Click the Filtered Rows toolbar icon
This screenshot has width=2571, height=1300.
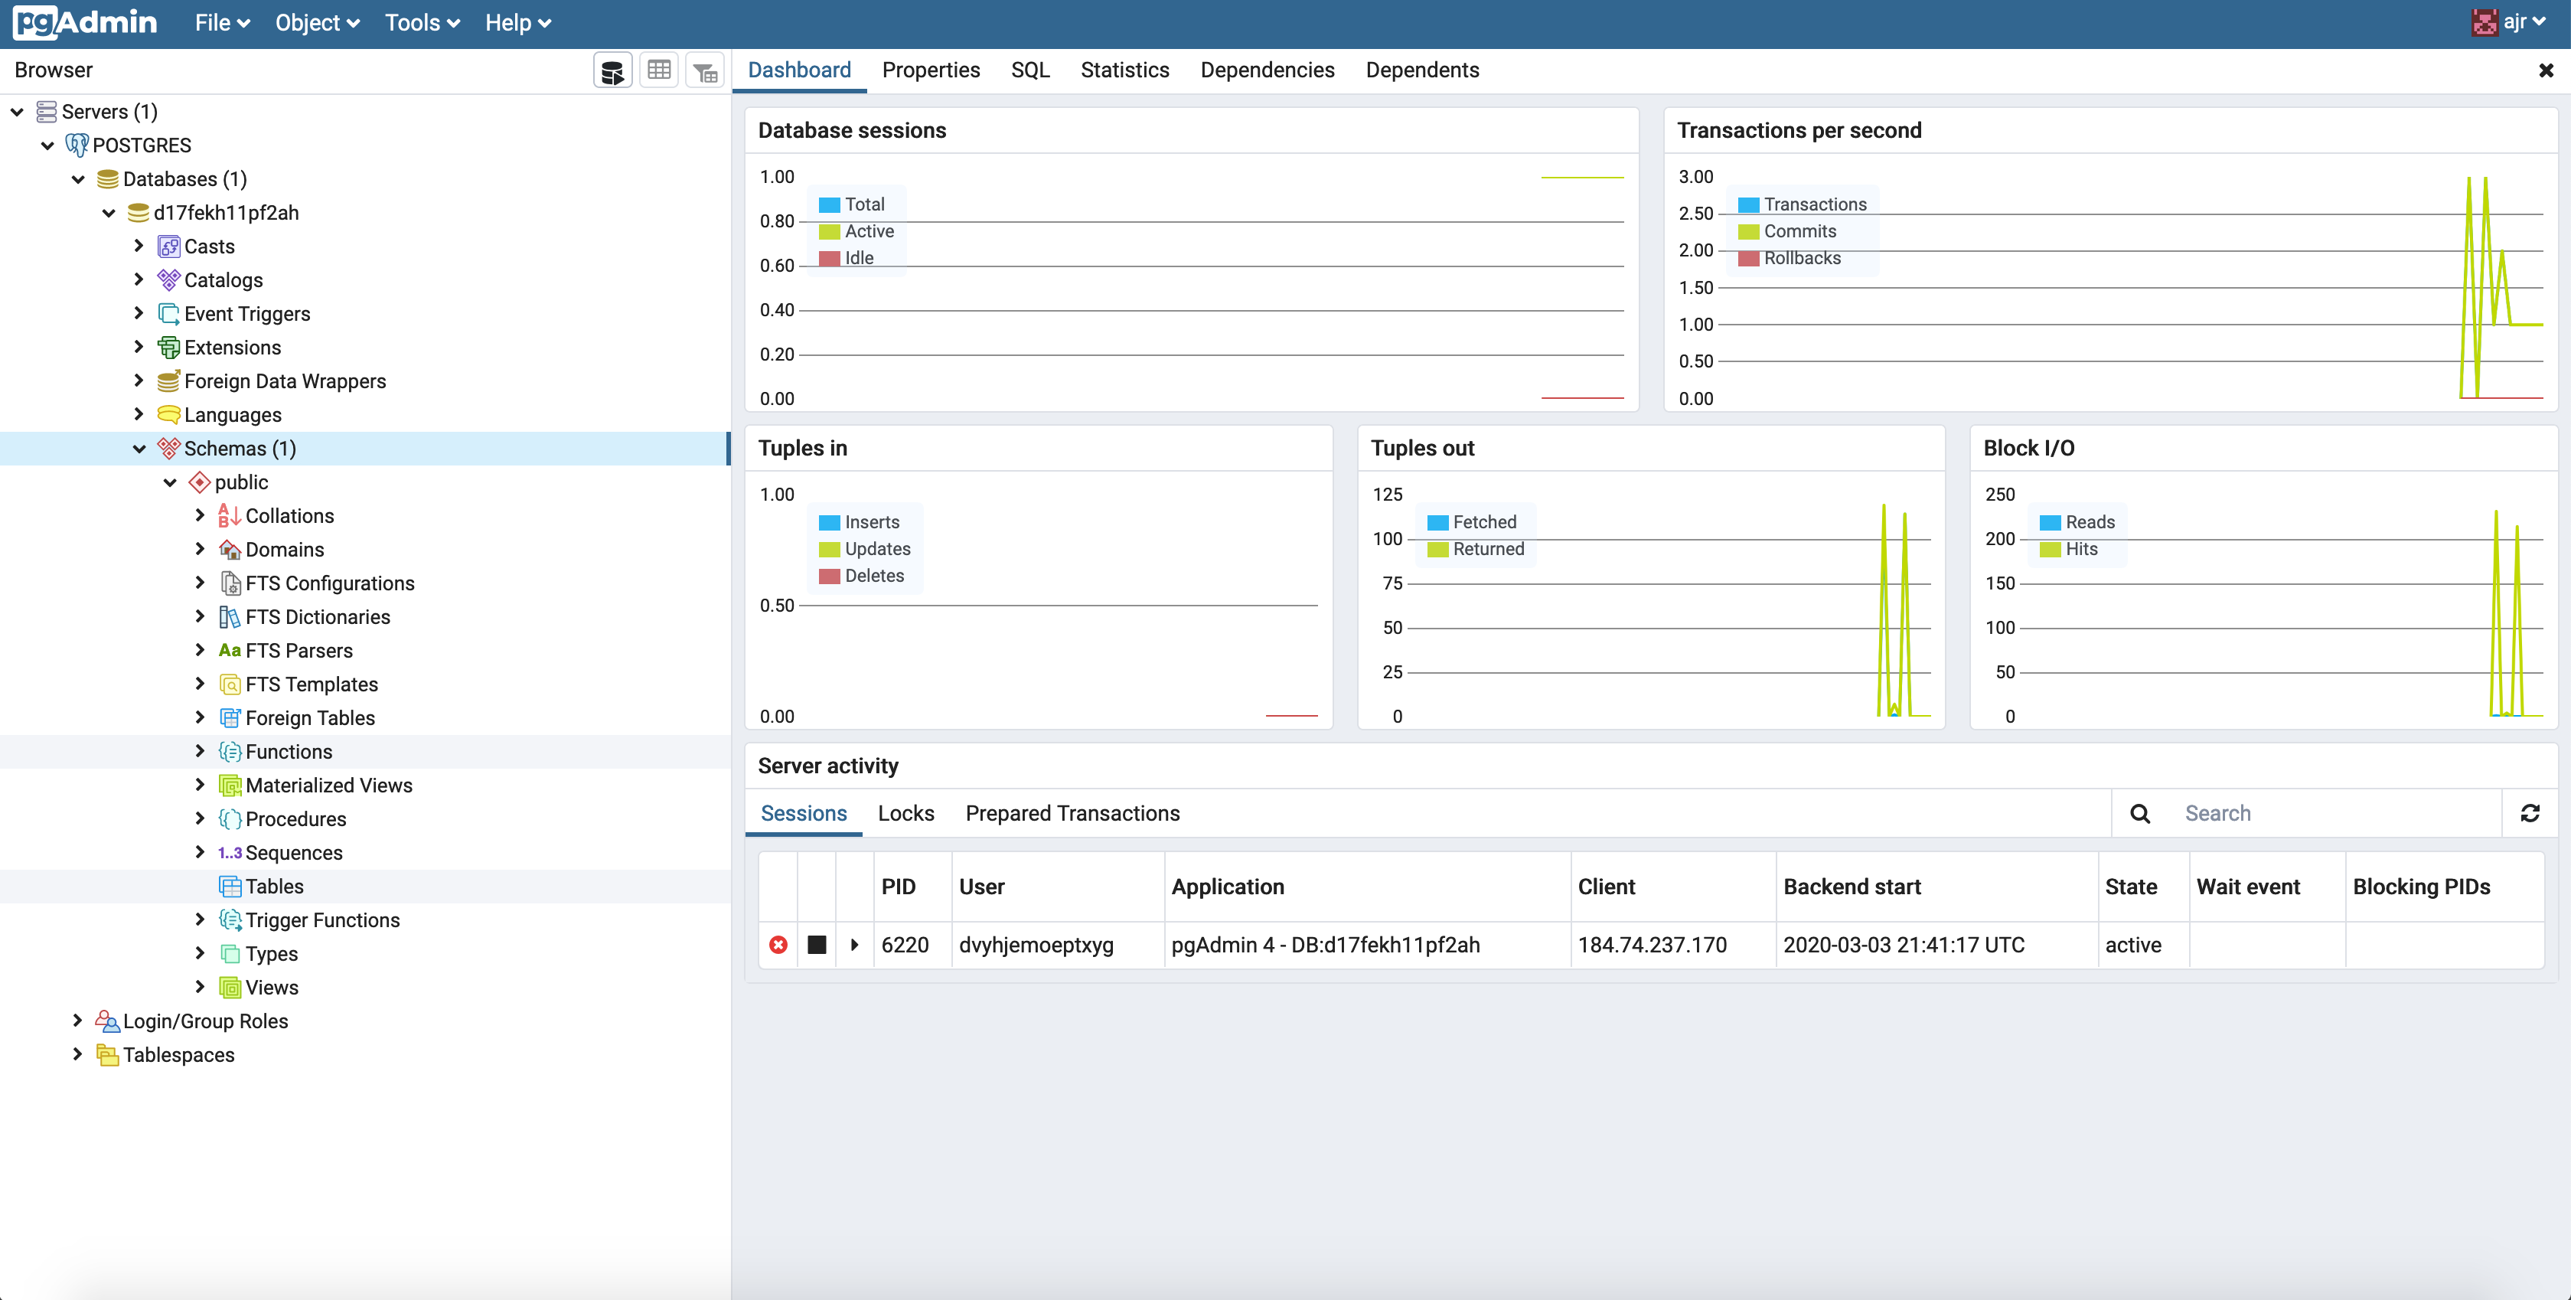(705, 71)
